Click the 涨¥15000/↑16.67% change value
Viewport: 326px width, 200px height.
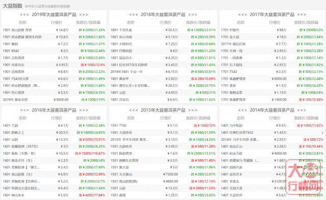[90, 154]
